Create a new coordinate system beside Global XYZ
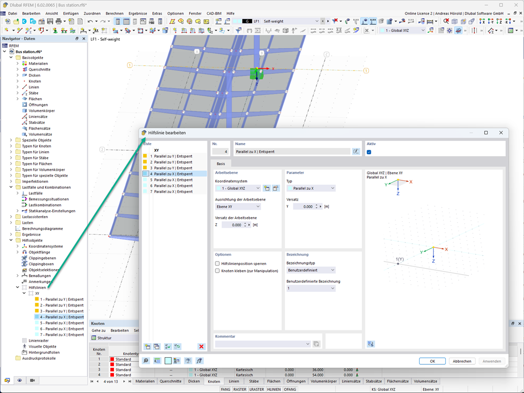This screenshot has height=393, width=524. pos(267,188)
